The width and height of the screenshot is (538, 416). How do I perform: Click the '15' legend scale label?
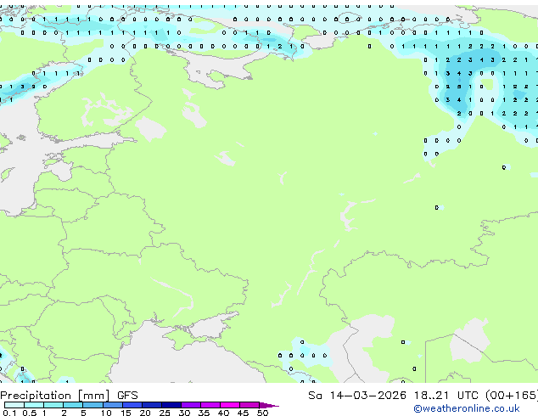pyautogui.click(x=126, y=413)
